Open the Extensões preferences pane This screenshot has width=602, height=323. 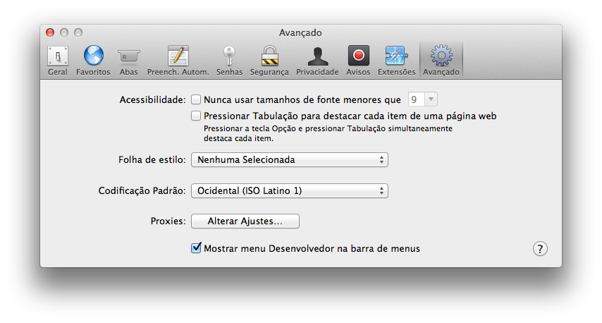pyautogui.click(x=396, y=61)
